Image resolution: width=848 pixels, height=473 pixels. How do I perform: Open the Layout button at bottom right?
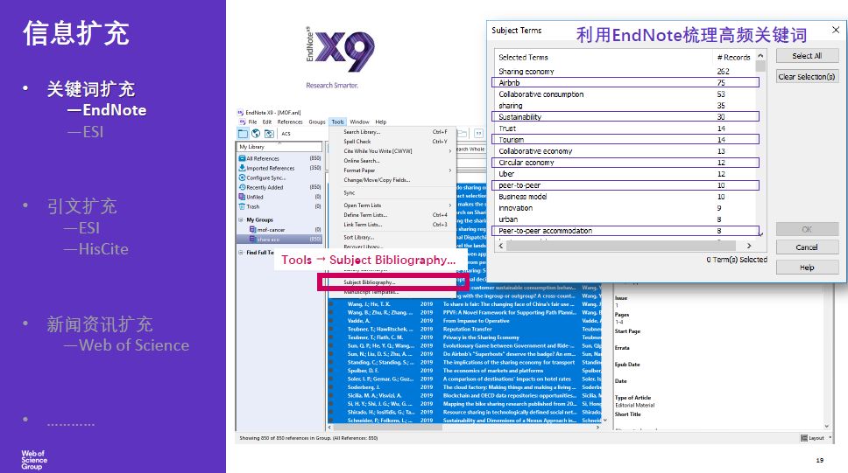[813, 438]
